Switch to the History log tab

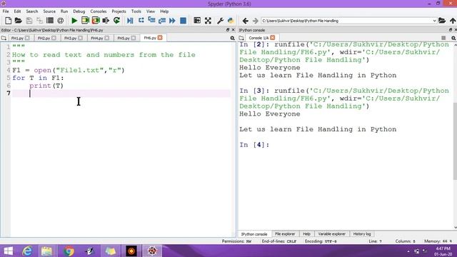pos(362,234)
